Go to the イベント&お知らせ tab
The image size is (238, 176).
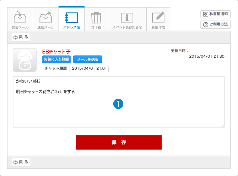coord(127,19)
